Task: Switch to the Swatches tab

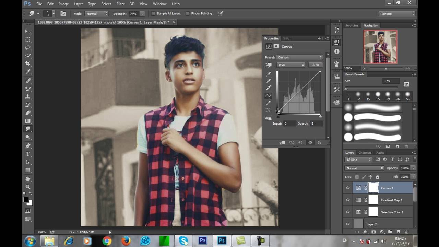Action: (x=352, y=25)
